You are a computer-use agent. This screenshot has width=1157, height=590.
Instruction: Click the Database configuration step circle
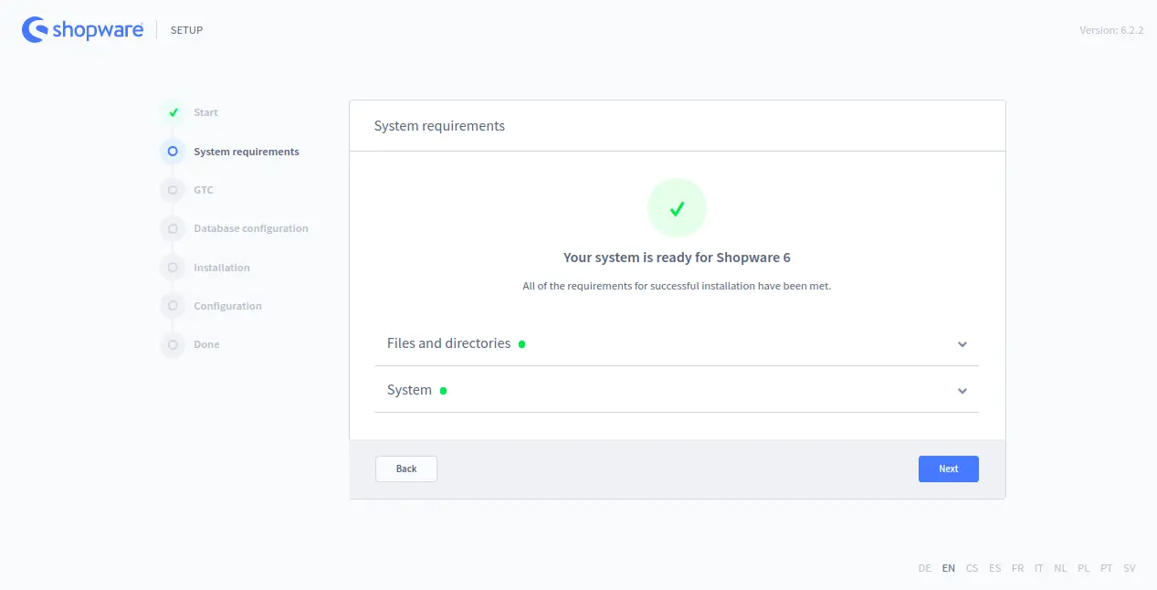[x=173, y=228]
